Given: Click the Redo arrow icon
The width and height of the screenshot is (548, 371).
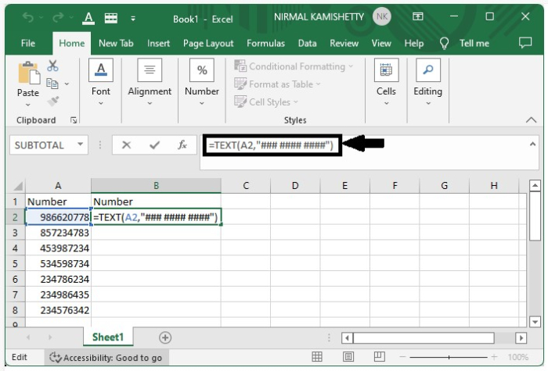Looking at the screenshot, I should pyautogui.click(x=58, y=17).
